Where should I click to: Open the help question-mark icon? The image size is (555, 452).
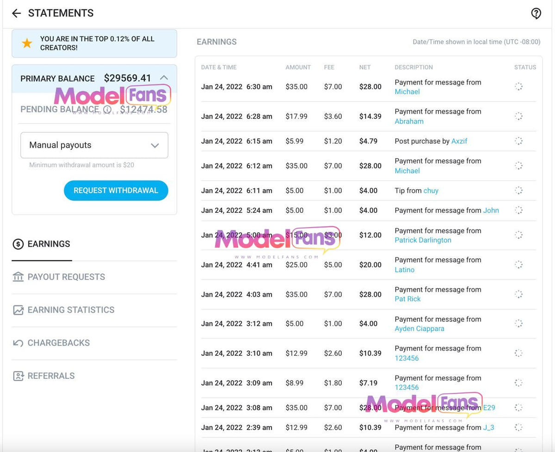click(536, 13)
